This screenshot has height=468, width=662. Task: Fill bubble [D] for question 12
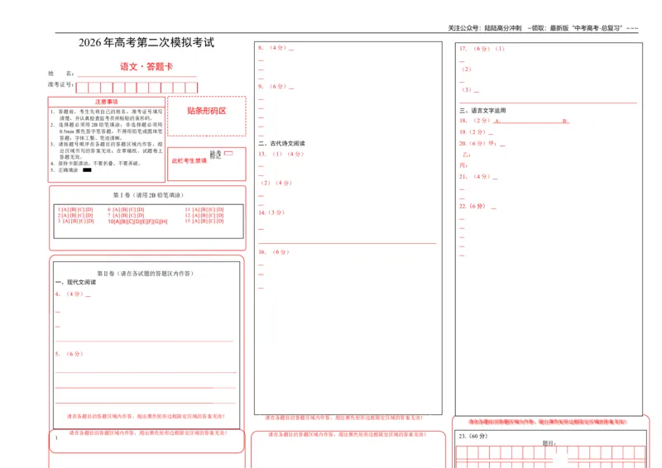220,215
